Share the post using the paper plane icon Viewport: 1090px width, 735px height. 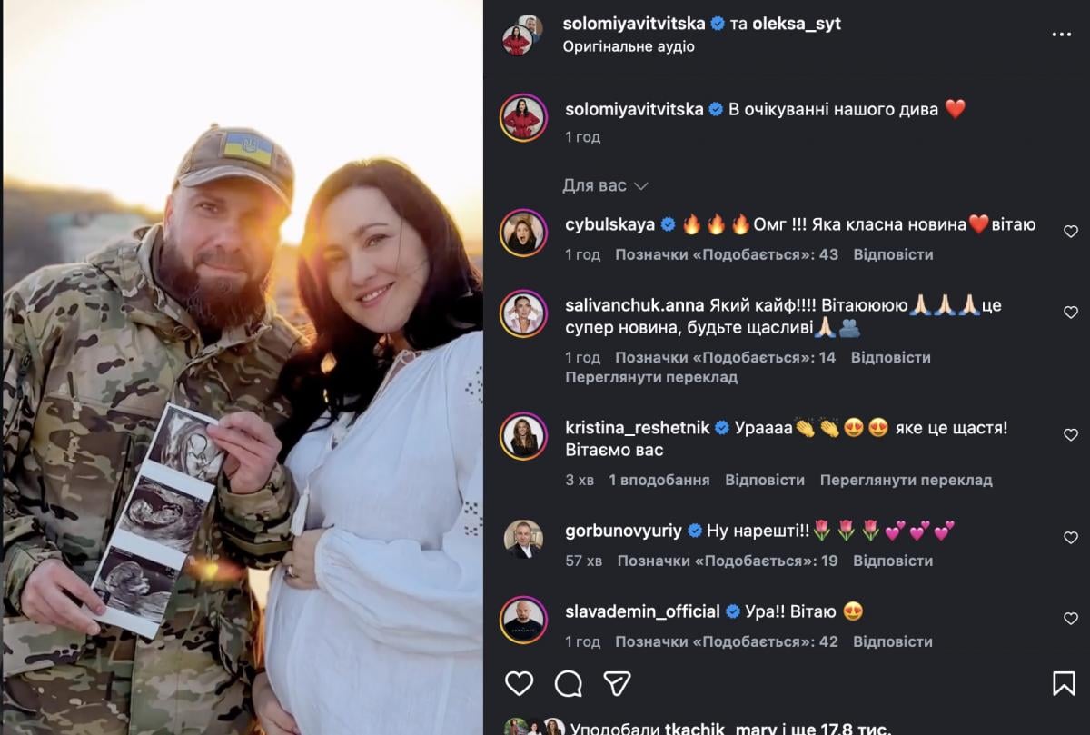[617, 683]
